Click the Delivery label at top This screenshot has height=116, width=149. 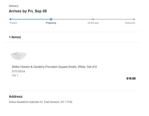[14, 6]
